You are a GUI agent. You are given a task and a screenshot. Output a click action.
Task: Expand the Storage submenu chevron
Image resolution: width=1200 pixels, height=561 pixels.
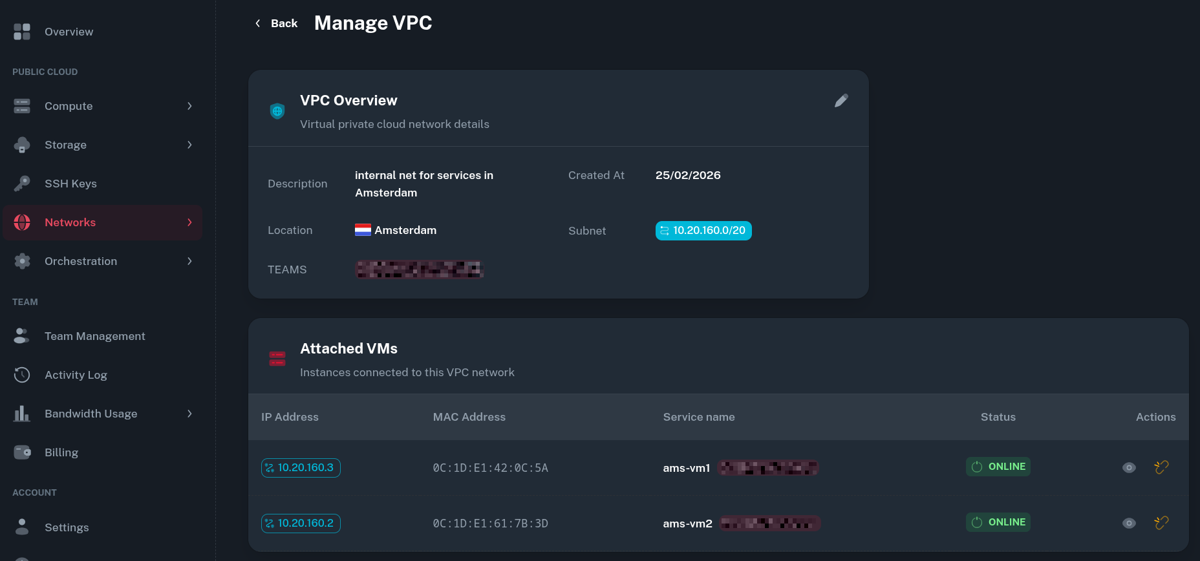189,145
